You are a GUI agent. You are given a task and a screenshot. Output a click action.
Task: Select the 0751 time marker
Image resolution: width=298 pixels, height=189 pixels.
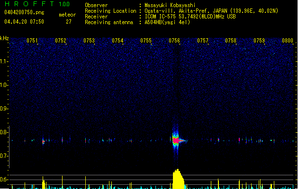(x=32, y=41)
